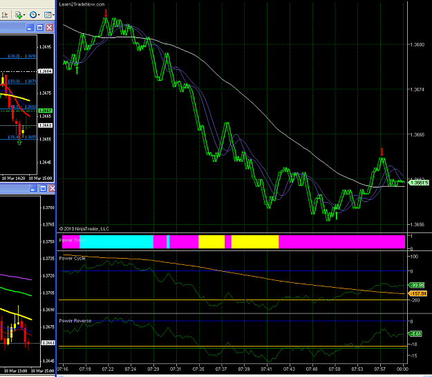Click the 07:53 time axis label
This screenshot has height=377, width=432.
(357, 369)
